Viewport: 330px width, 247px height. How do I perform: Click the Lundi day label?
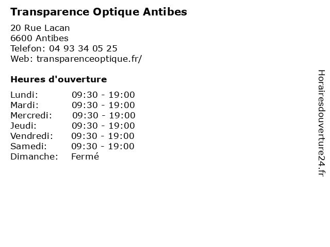(x=24, y=95)
